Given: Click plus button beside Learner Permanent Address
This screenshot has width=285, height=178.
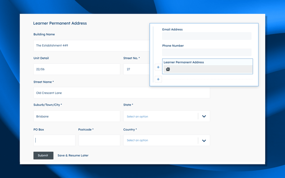Looking at the screenshot, I should tap(158, 67).
